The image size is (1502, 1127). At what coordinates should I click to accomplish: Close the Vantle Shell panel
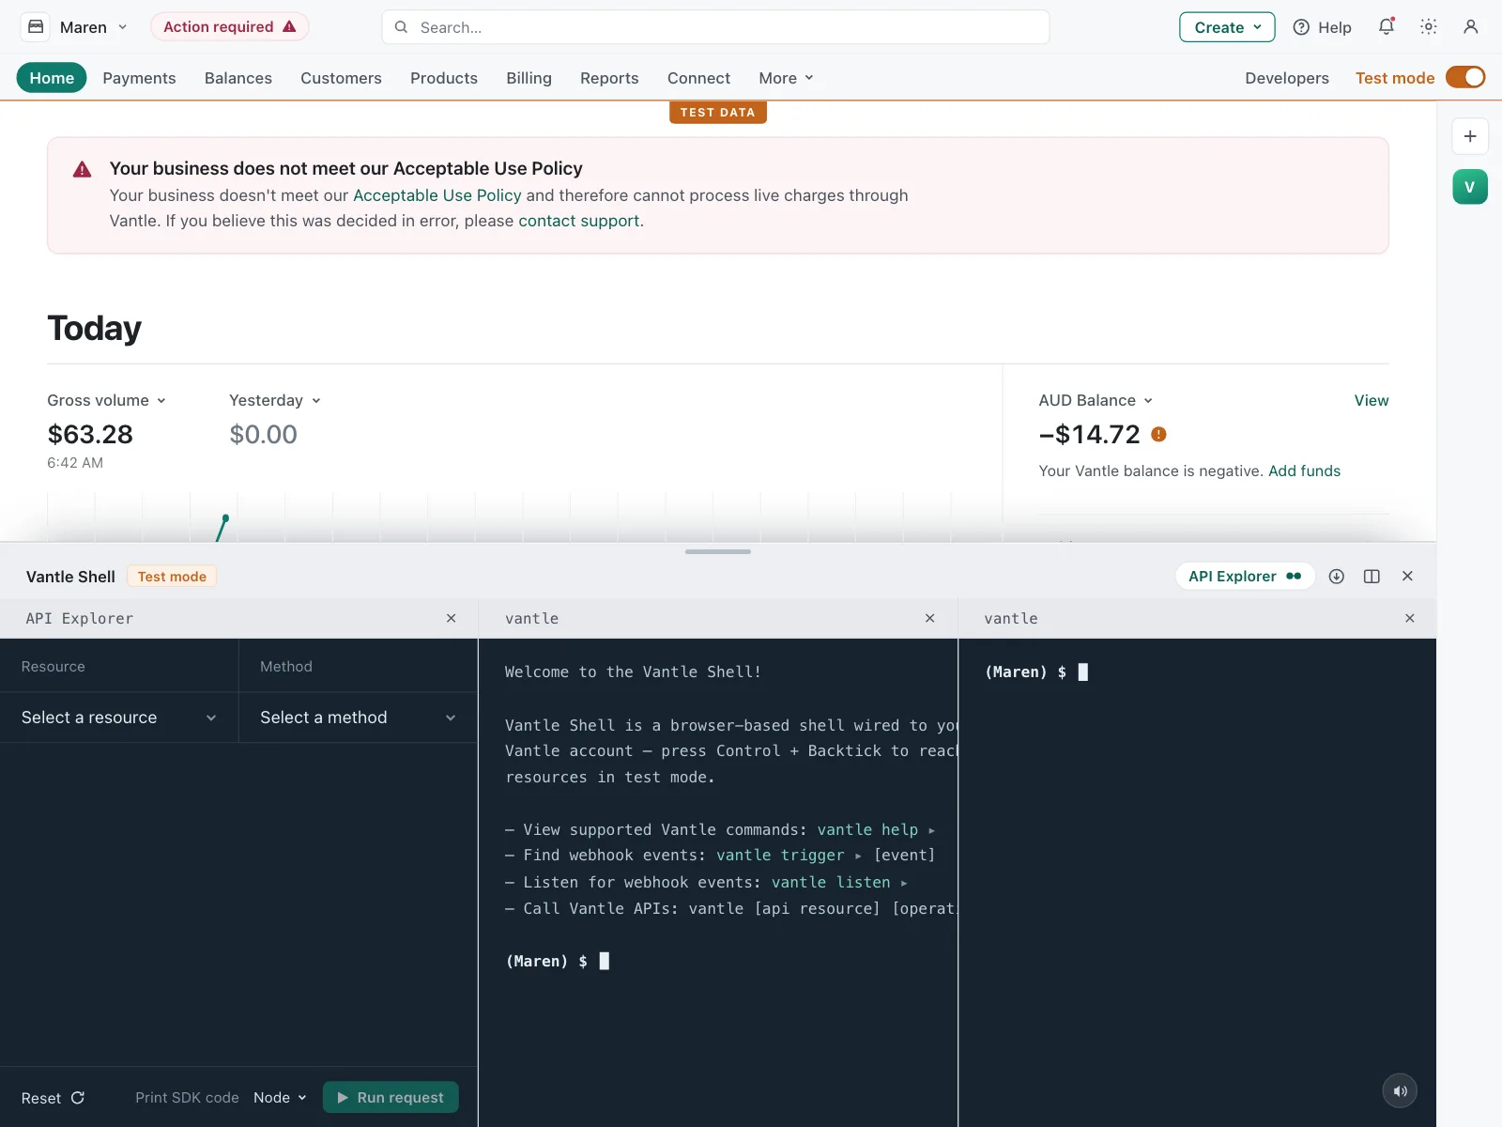[1407, 577]
